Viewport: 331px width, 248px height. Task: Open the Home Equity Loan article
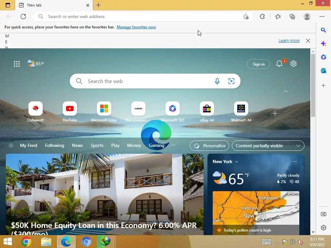(x=105, y=194)
